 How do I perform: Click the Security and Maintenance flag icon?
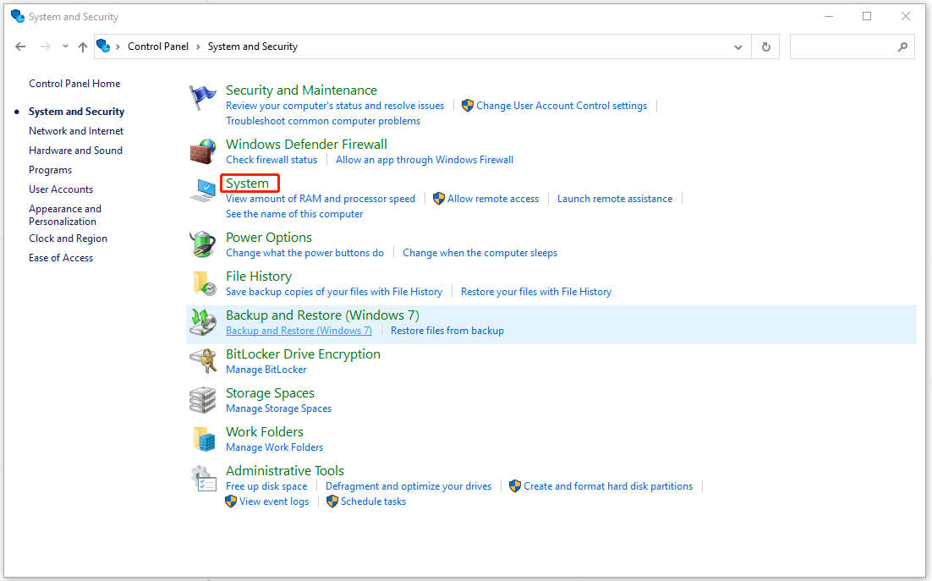[203, 96]
